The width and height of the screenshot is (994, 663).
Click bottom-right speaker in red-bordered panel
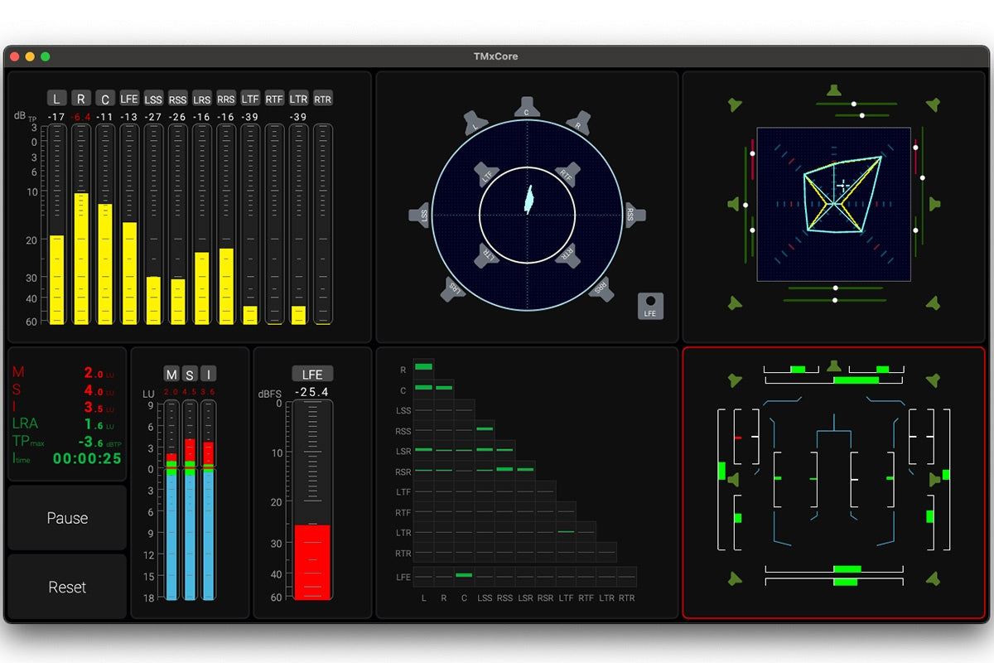pos(933,578)
